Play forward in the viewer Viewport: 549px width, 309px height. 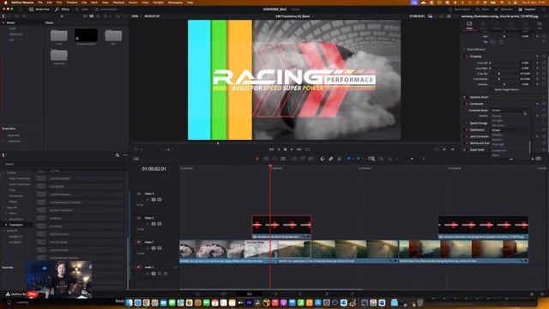coord(292,149)
